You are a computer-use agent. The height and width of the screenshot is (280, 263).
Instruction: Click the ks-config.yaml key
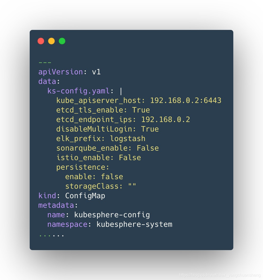(78, 91)
